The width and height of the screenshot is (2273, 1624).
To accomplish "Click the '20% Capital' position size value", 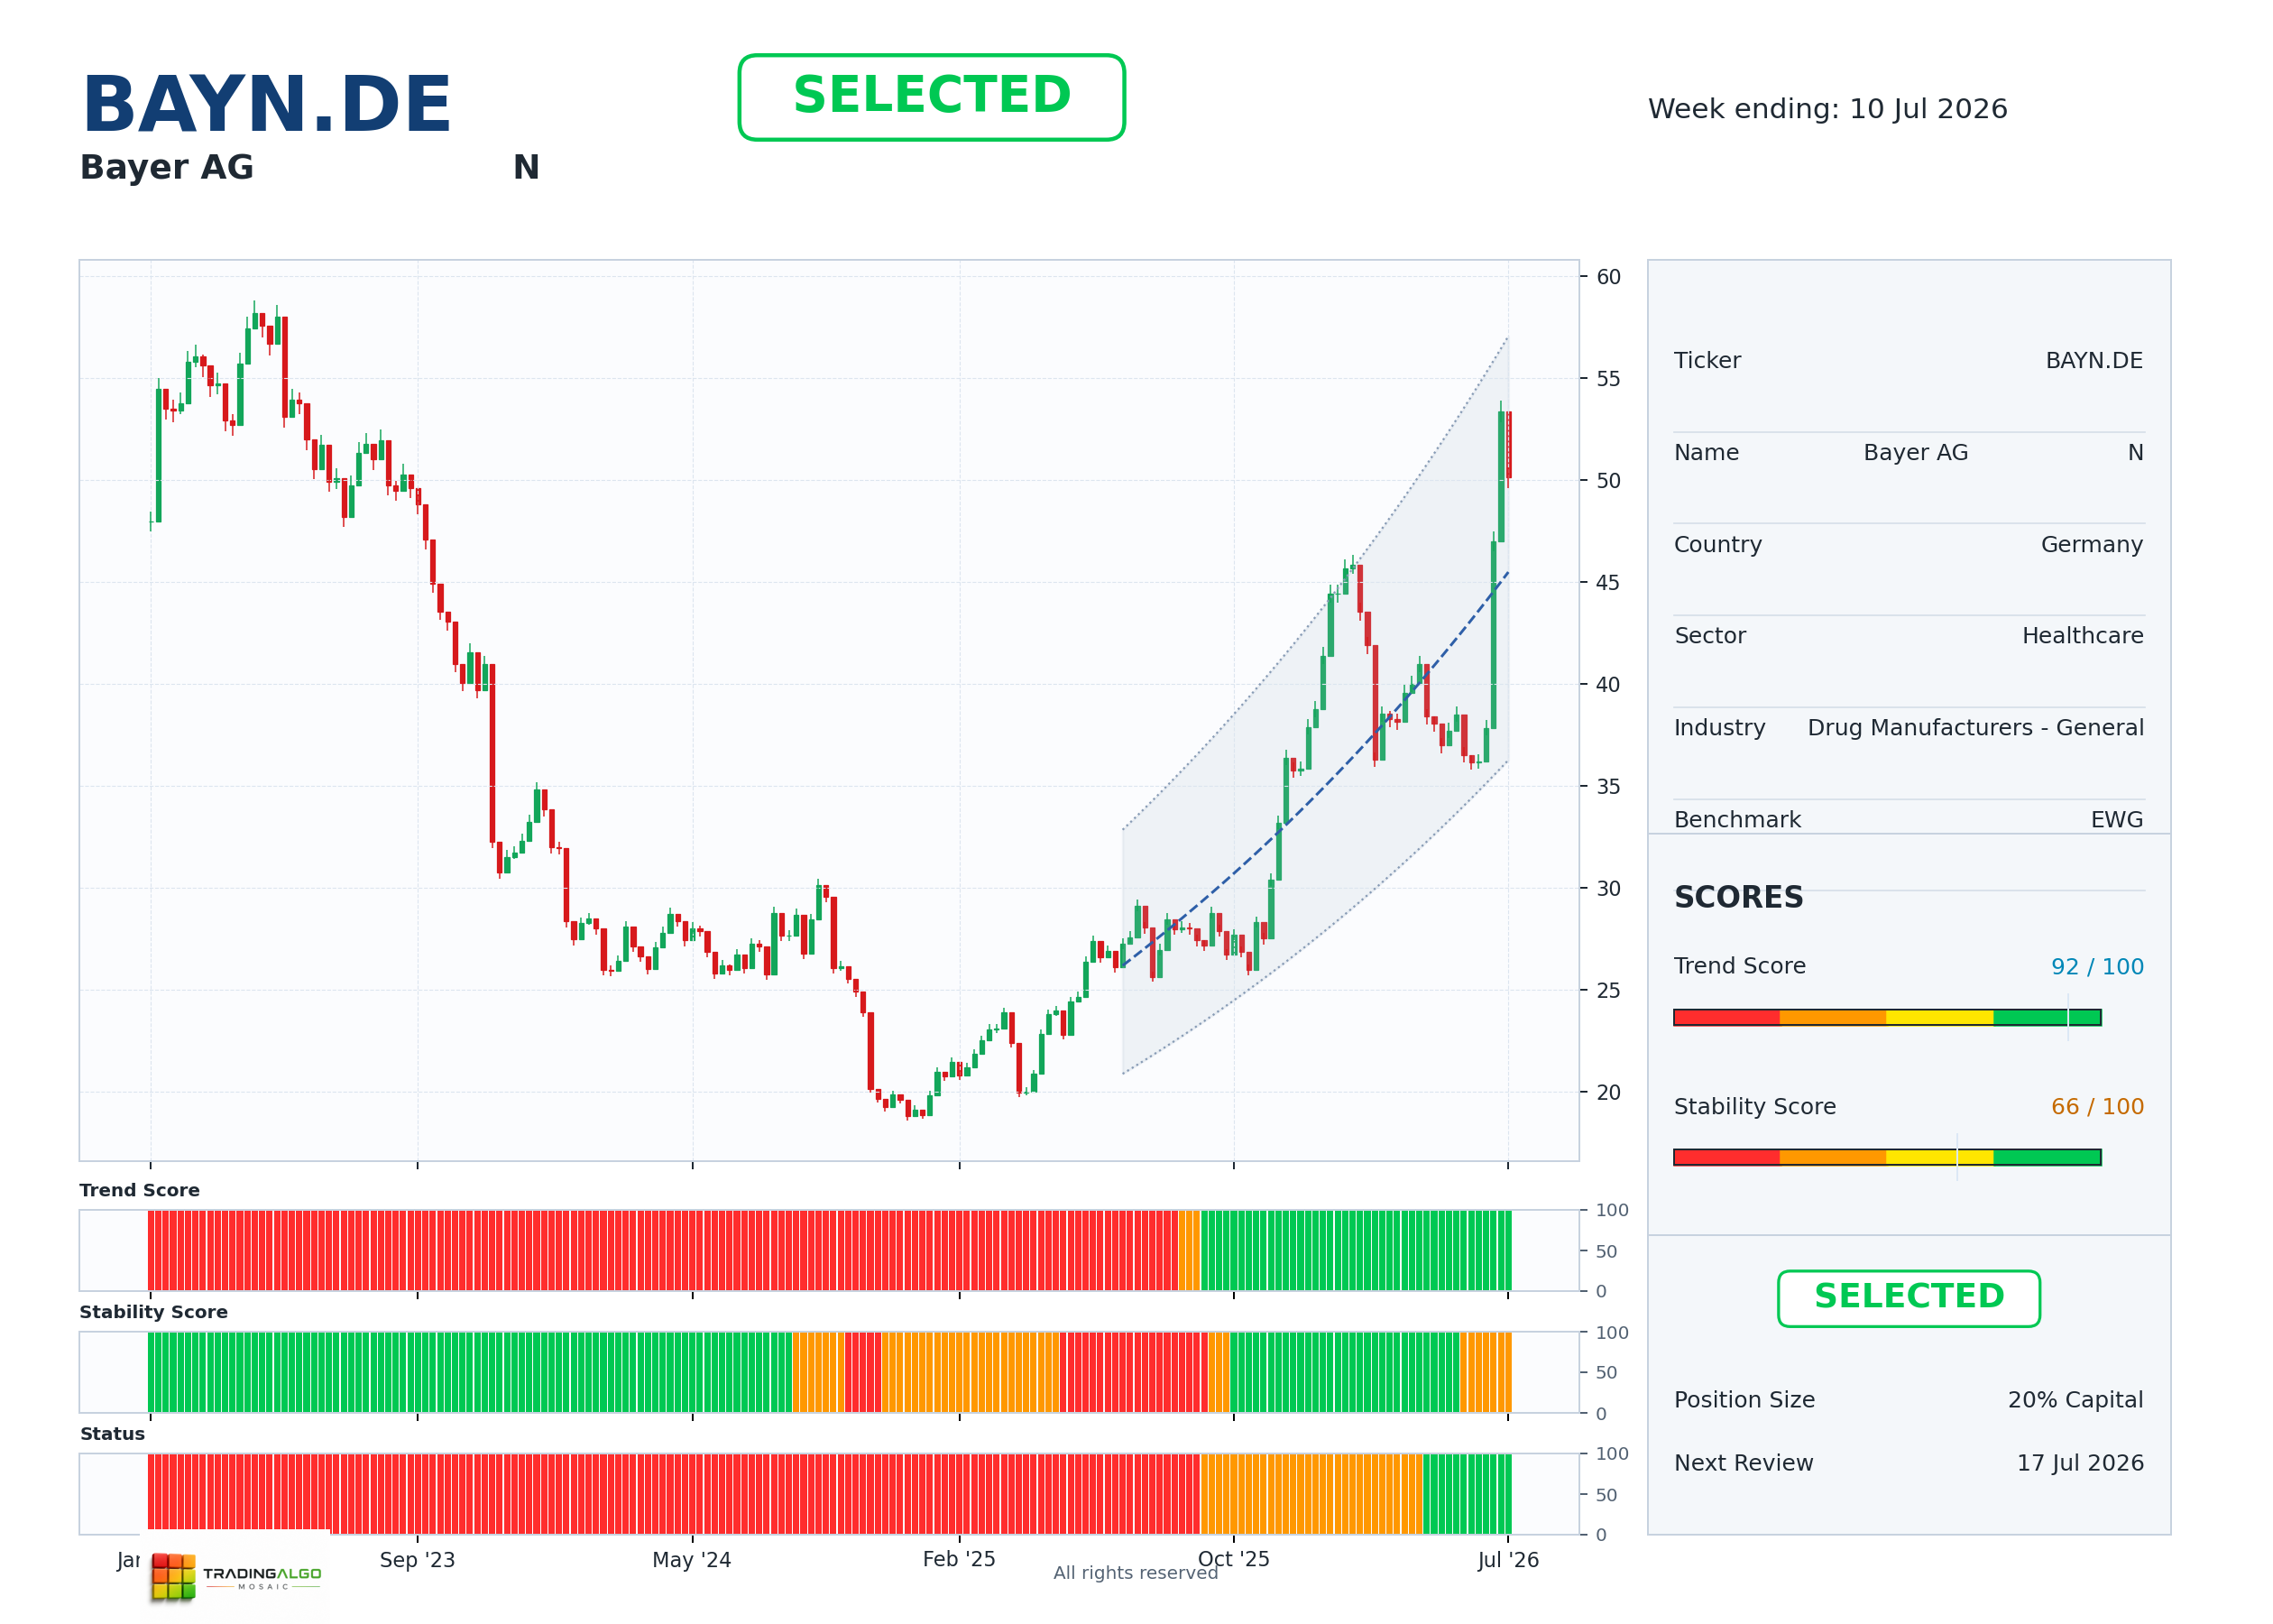I will [2075, 1400].
